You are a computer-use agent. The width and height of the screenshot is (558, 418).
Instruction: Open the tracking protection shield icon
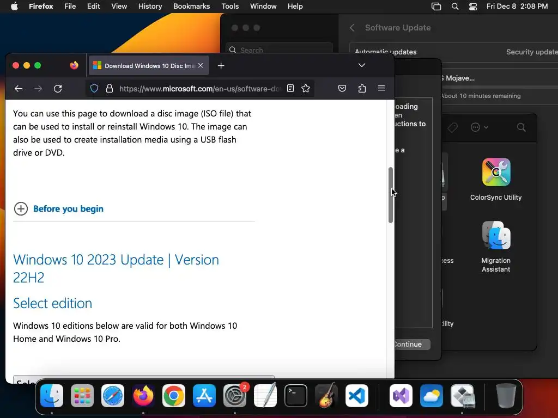(x=94, y=89)
